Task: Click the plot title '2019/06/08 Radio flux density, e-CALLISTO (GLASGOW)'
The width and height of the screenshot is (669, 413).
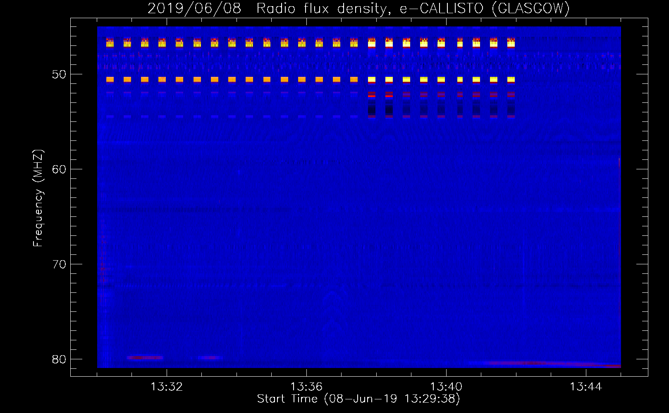Action: (x=358, y=8)
